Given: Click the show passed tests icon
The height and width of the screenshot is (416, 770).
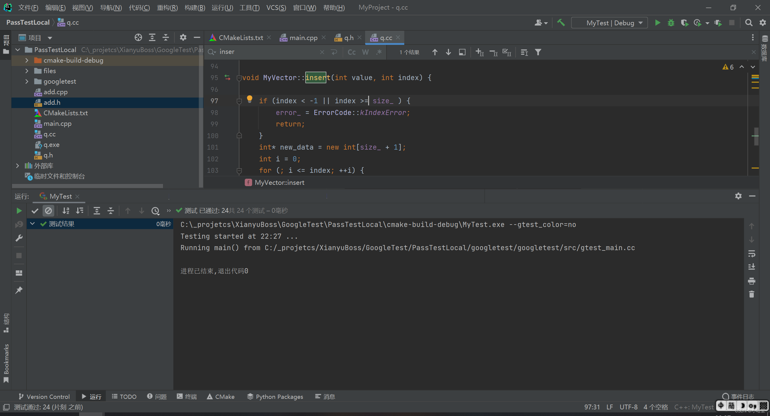Looking at the screenshot, I should pyautogui.click(x=35, y=210).
